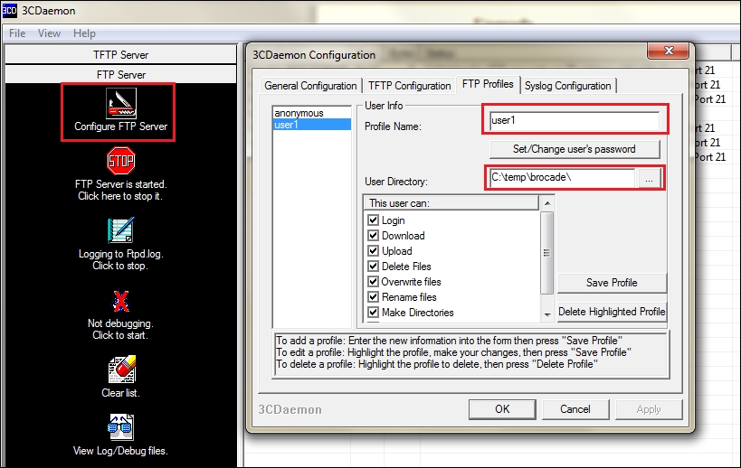Click Set/Change user's password button
741x468 pixels.
pyautogui.click(x=575, y=149)
